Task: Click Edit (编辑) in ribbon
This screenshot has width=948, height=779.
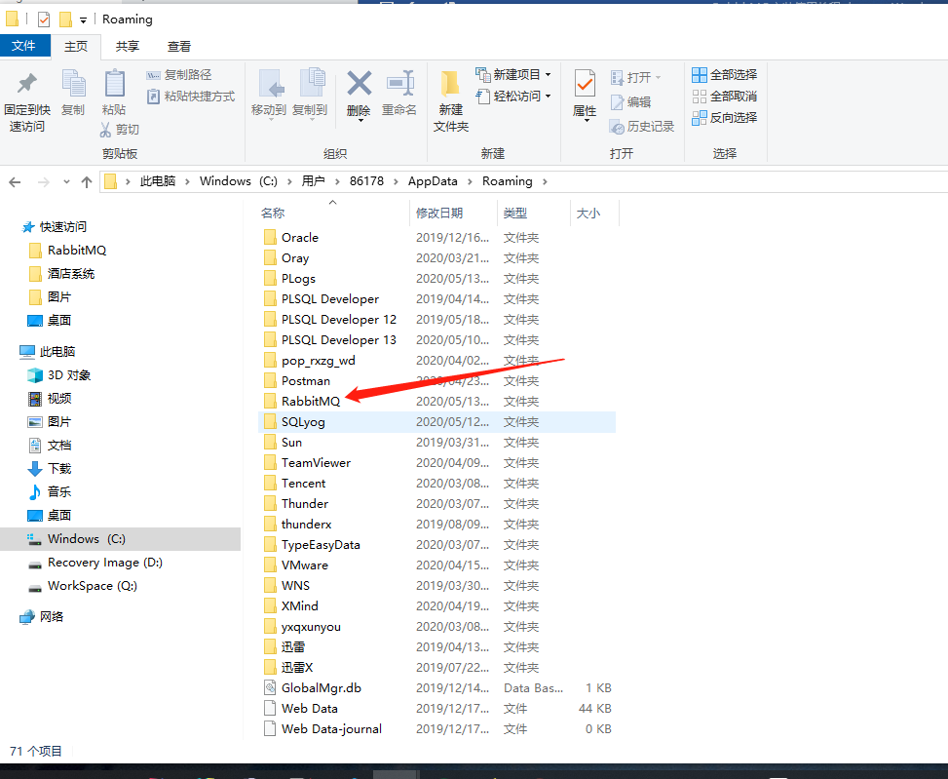Action: pyautogui.click(x=630, y=102)
